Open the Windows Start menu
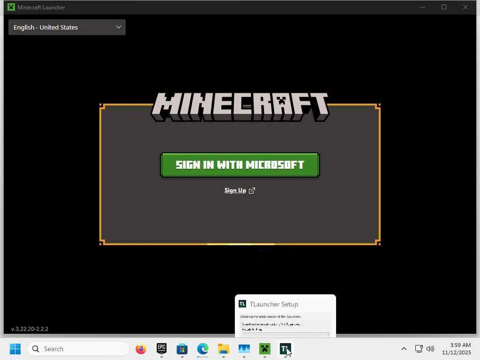This screenshot has height=360, width=480. 15,349
